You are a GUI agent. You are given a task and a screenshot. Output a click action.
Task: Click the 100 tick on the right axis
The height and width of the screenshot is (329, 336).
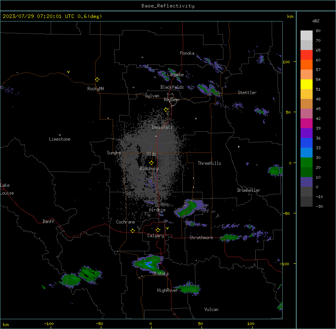click(286, 62)
